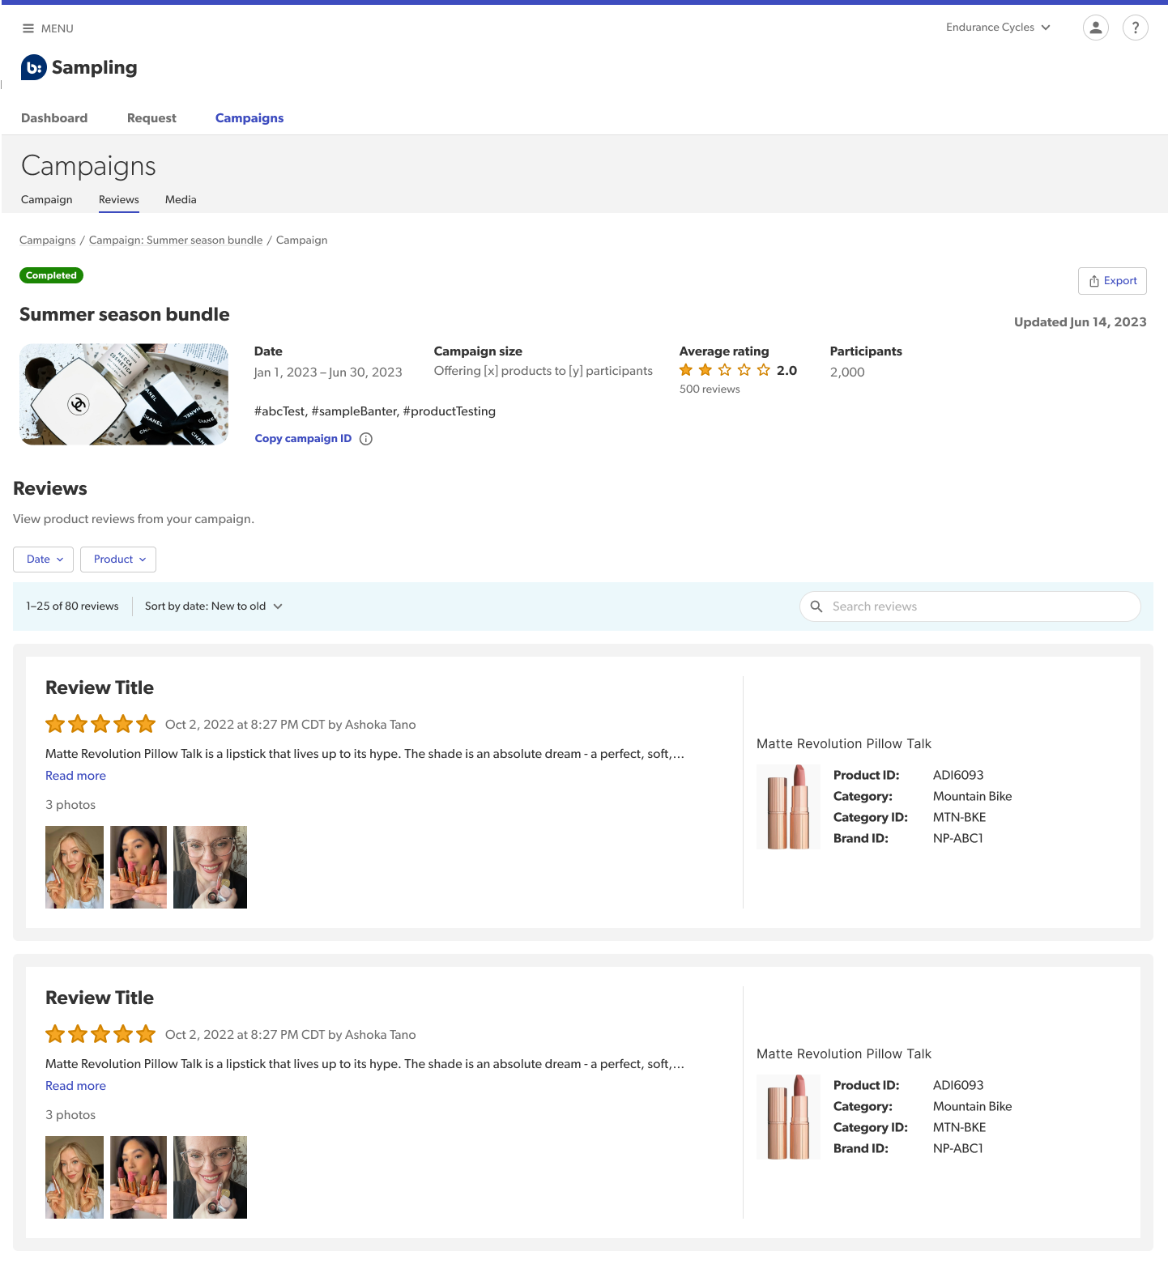Viewport: 1168px width, 1264px height.
Task: Click the 3 photos label in second review
Action: coord(70,1115)
